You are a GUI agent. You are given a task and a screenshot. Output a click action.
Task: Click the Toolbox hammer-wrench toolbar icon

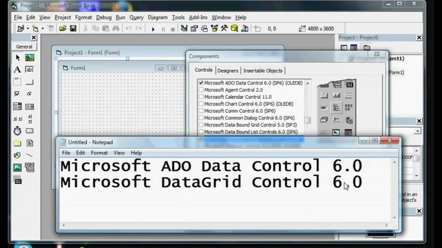(x=224, y=29)
